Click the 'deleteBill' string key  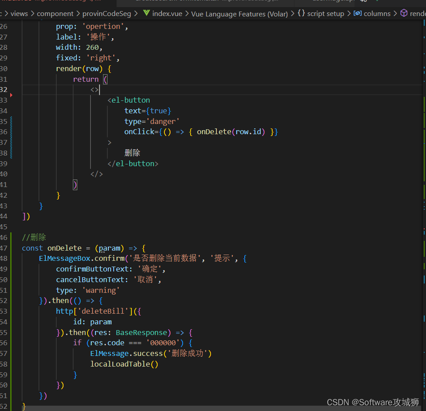click(x=103, y=311)
